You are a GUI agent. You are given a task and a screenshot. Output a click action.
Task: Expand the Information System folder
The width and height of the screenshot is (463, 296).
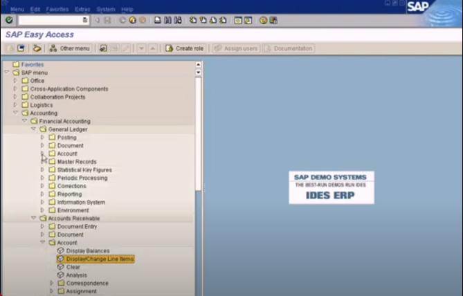point(42,202)
